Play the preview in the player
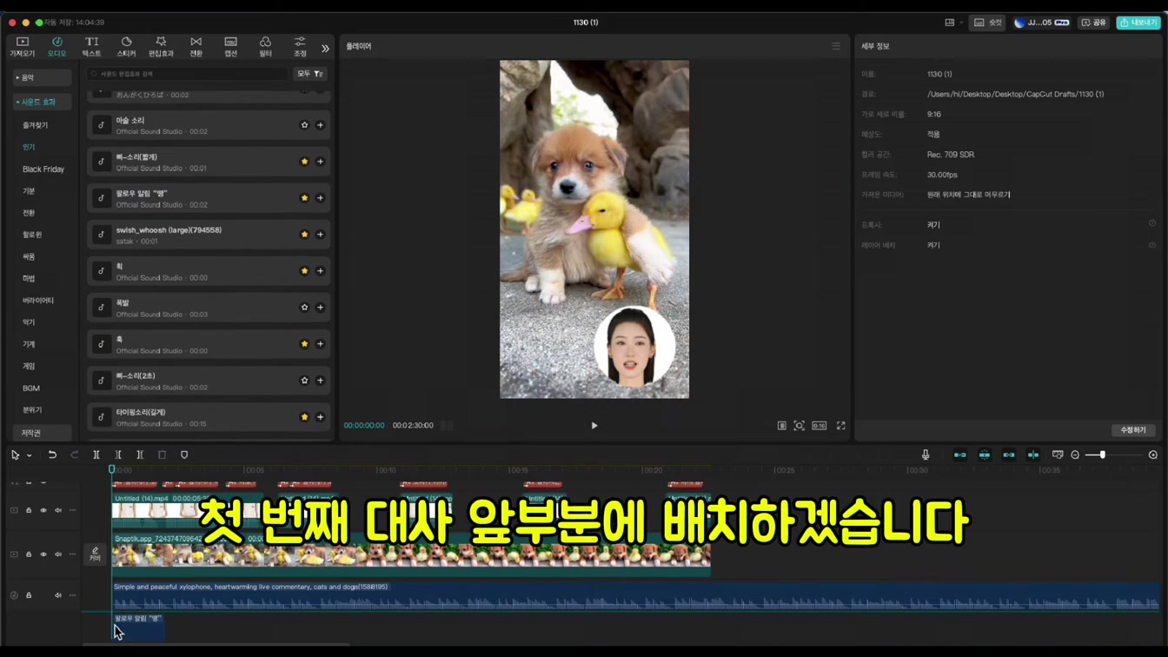1168x657 pixels. pyautogui.click(x=594, y=426)
